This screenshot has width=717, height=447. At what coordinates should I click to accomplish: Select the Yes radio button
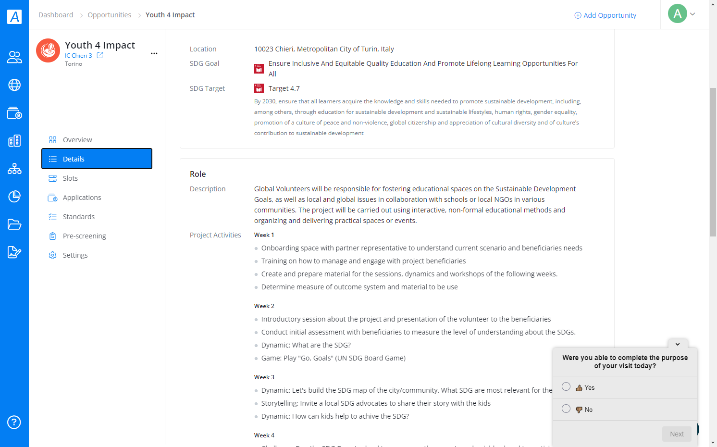566,387
